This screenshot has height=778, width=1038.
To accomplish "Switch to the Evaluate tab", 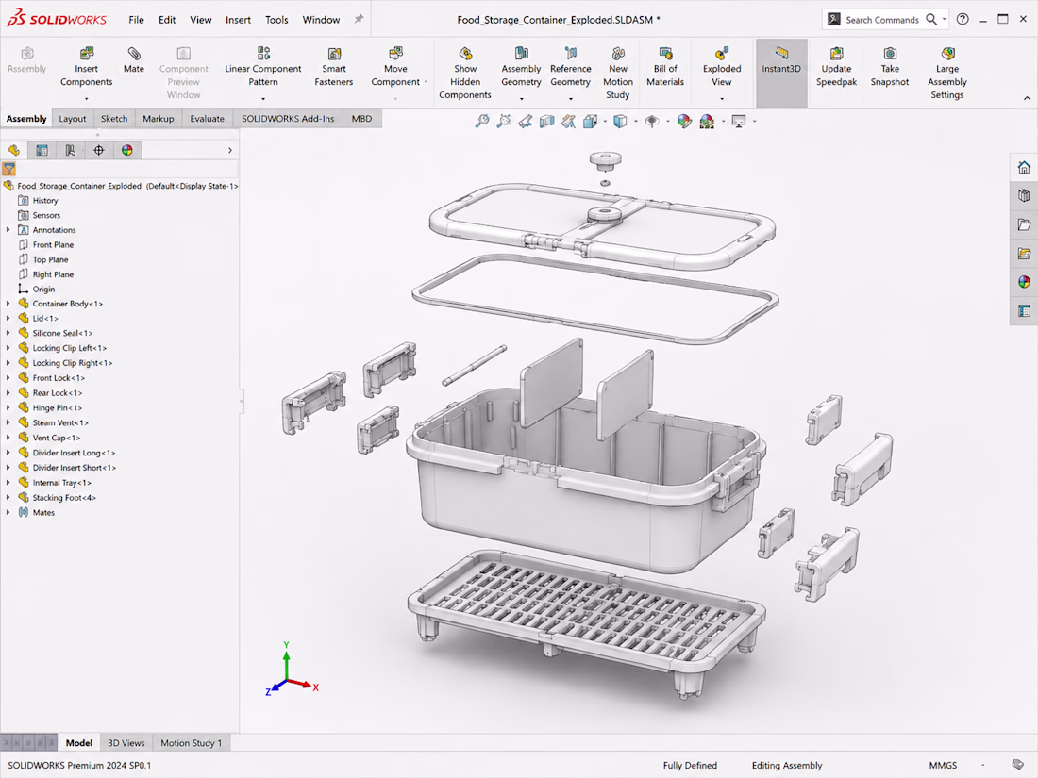I will point(208,119).
